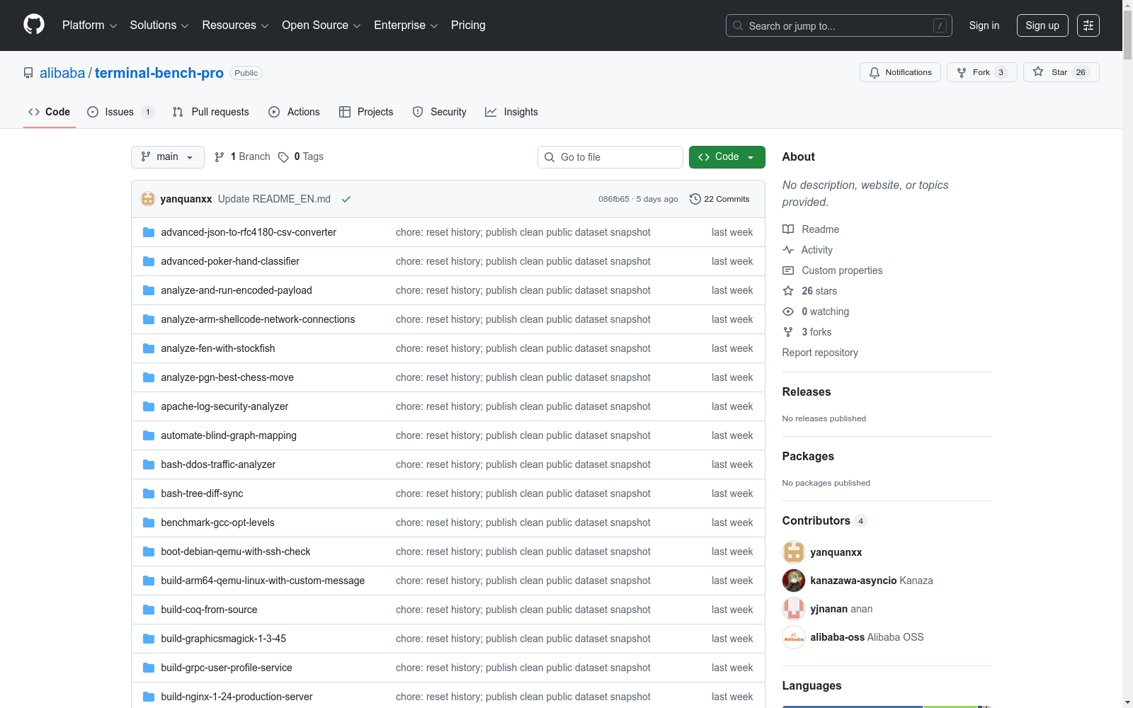Expand the Resources menu

pos(235,25)
